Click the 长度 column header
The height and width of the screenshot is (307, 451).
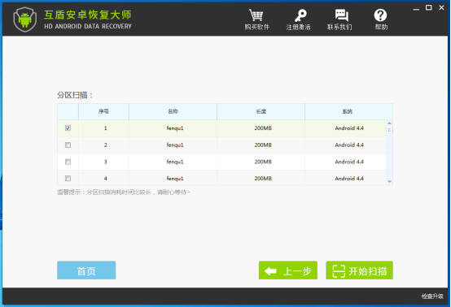coord(261,111)
